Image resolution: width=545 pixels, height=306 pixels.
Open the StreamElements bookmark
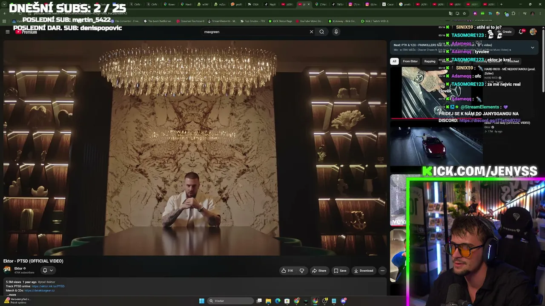point(222,21)
